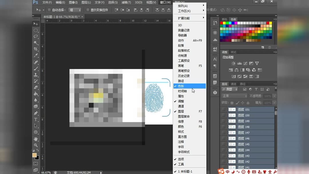Screen dimensions: 309x174
Task: Toggle visibility of layer 图层 151
Action: pos(223,109)
